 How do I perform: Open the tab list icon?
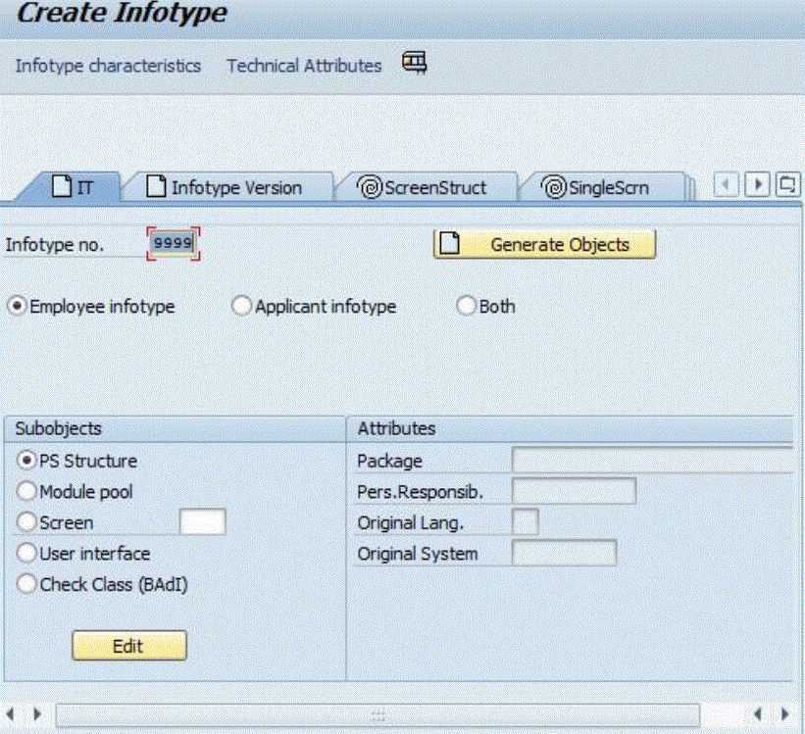click(x=787, y=184)
